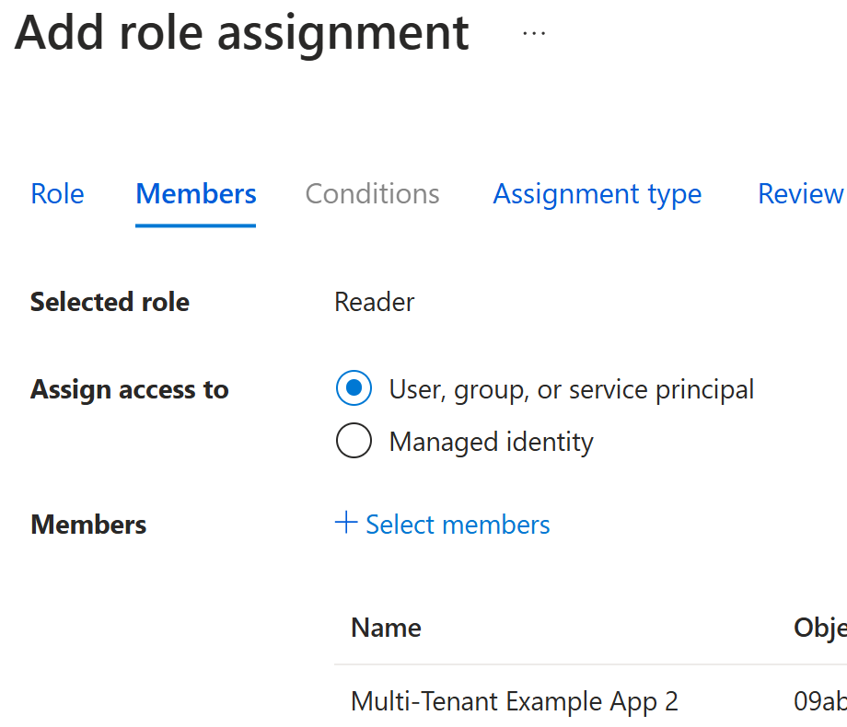Sort by the Name column header

pos(386,628)
